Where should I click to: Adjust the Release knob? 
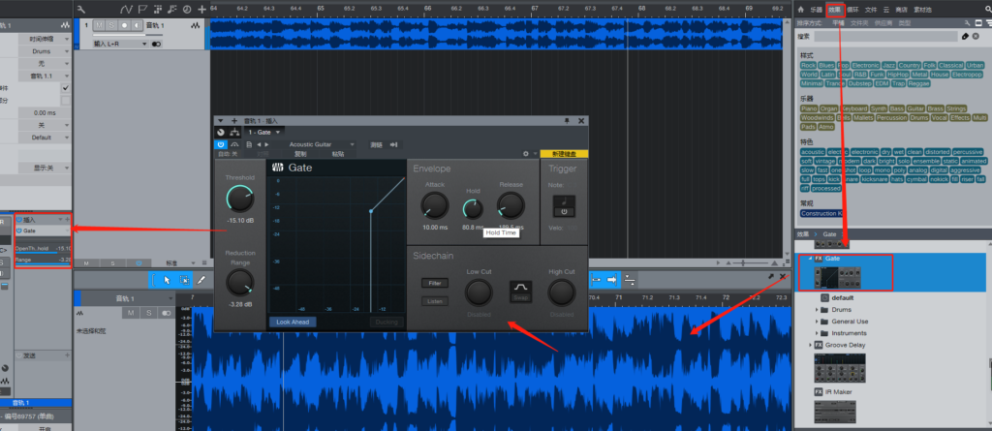(511, 205)
